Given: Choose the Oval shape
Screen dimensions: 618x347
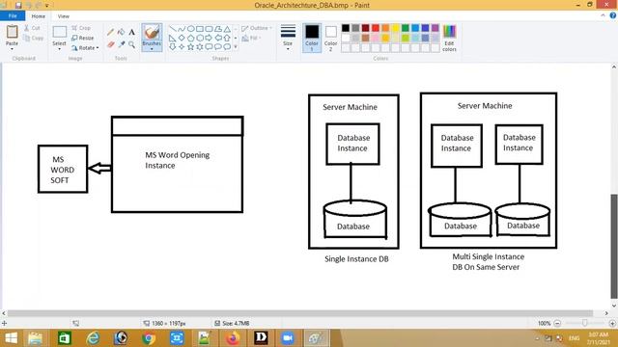Looking at the screenshot, I should [x=191, y=29].
